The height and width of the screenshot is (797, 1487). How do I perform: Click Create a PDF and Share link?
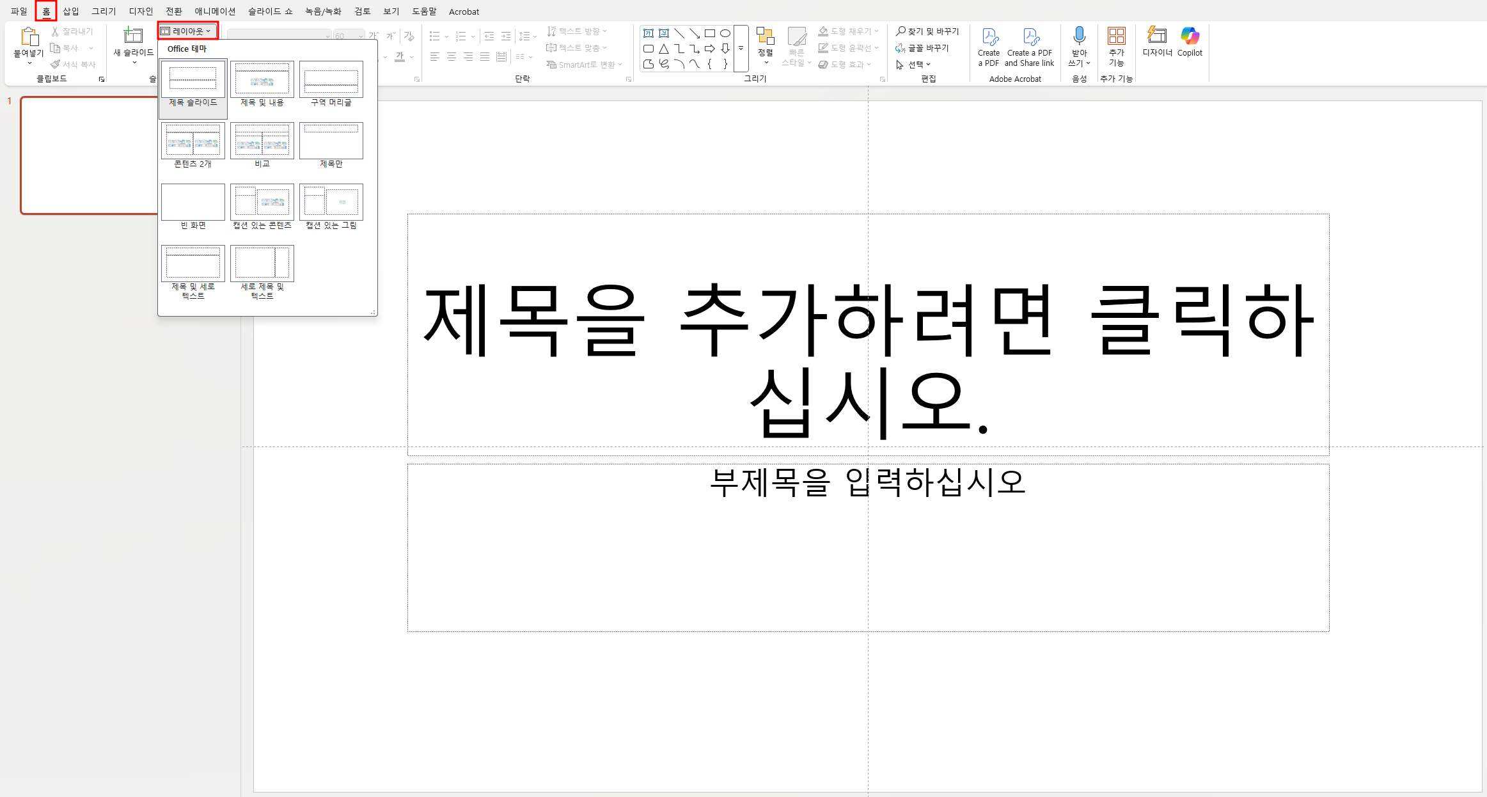[x=1029, y=37]
